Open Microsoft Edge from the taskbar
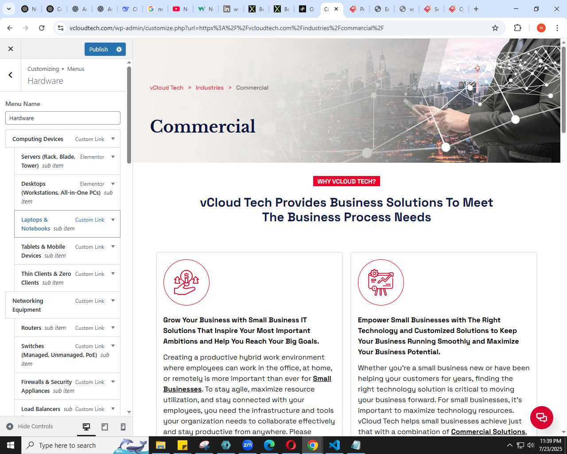Image resolution: width=567 pixels, height=454 pixels. point(269,445)
